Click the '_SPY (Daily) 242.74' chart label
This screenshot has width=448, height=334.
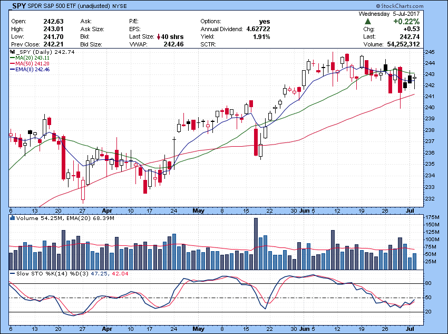45,52
